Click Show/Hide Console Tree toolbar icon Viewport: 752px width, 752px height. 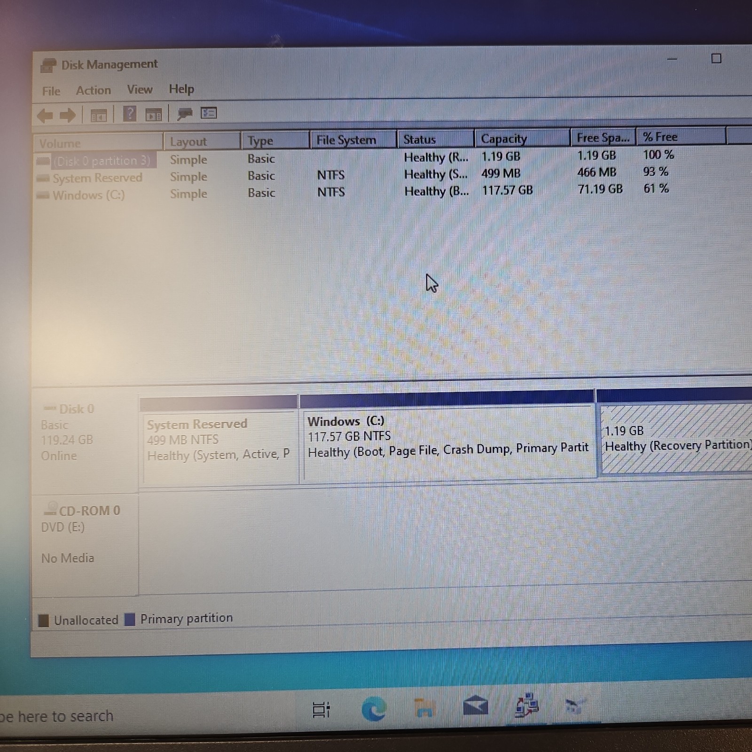[99, 115]
